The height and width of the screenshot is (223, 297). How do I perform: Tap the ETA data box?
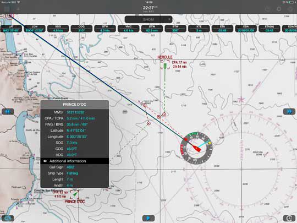[222, 29]
